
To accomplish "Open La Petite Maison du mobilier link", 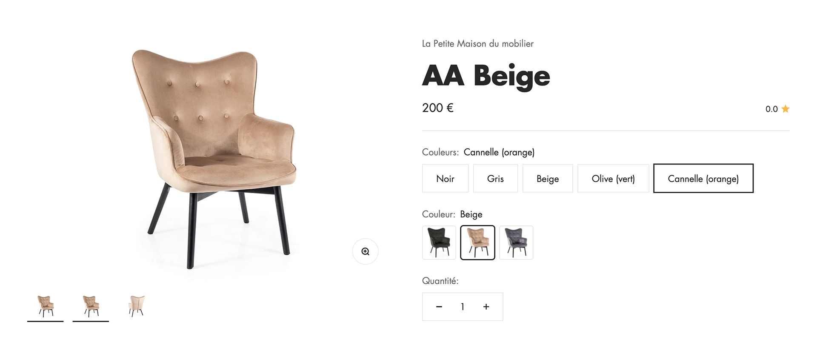I will (477, 43).
